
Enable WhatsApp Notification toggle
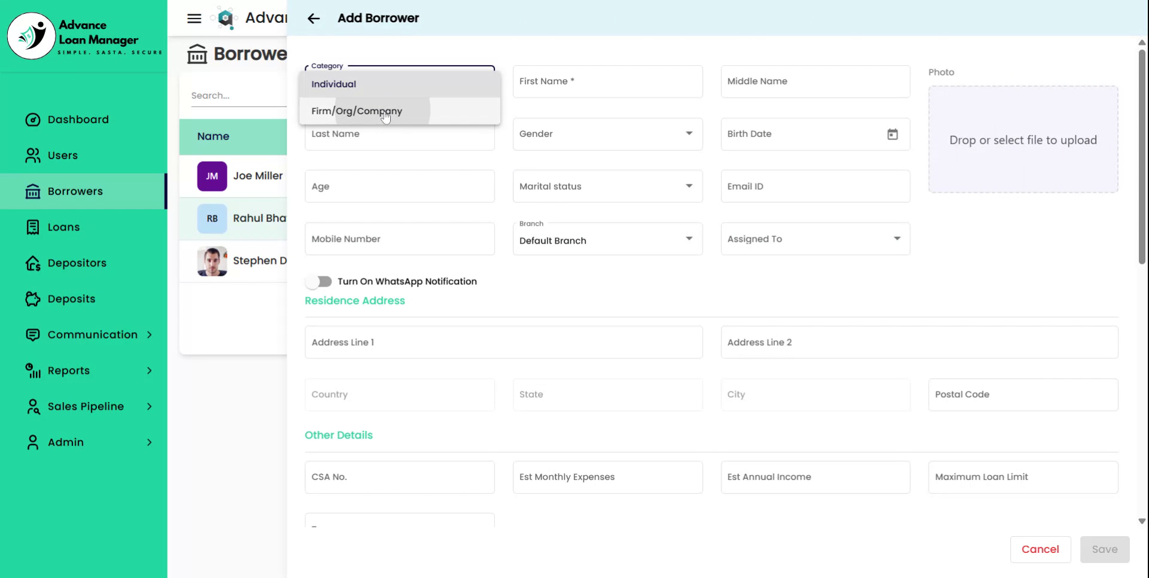click(319, 281)
